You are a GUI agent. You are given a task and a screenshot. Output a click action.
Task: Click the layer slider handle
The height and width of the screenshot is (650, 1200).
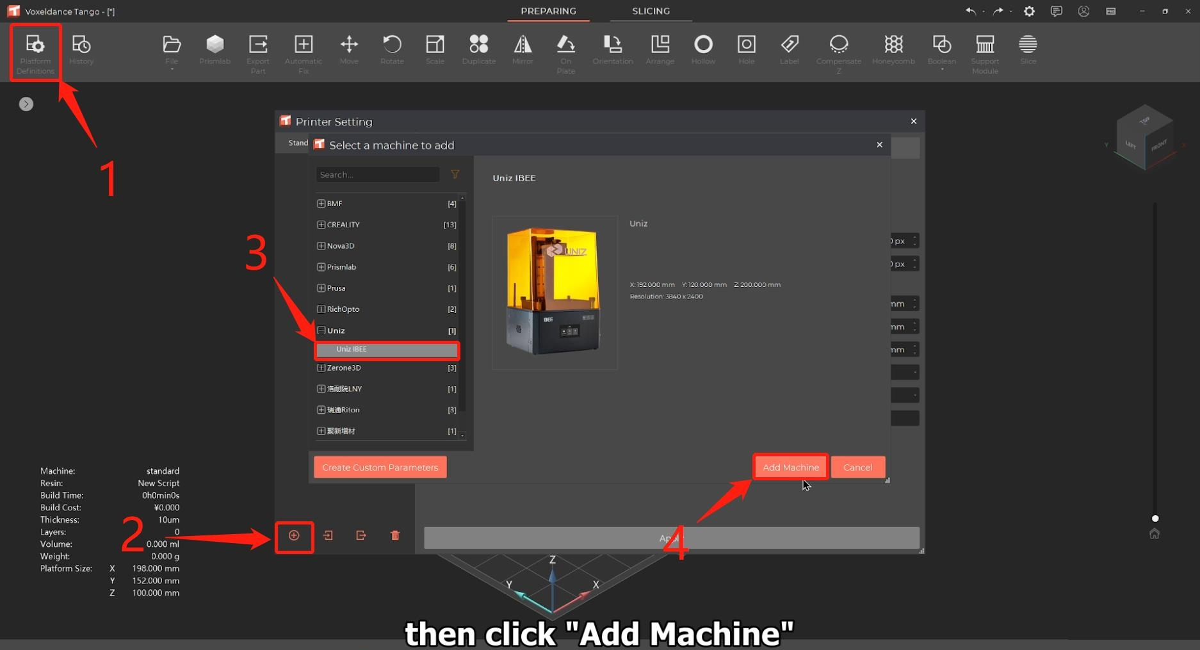tap(1155, 519)
